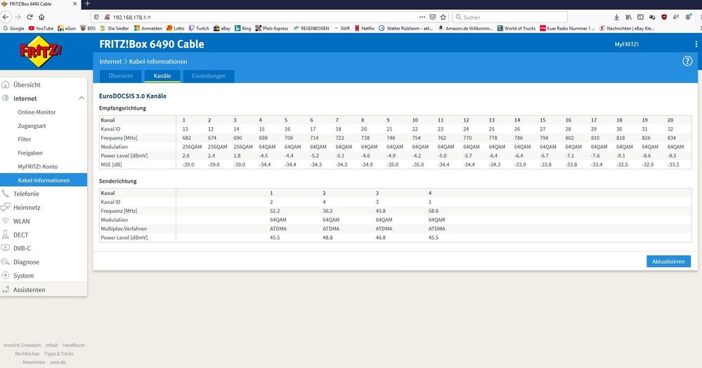The width and height of the screenshot is (702, 368).
Task: Open the Tipps & Tricks footer link
Action: click(x=58, y=354)
